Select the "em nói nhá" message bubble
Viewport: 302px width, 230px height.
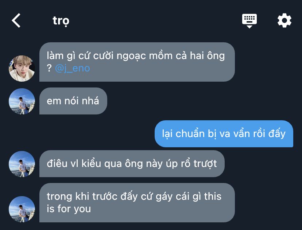pos(73,101)
